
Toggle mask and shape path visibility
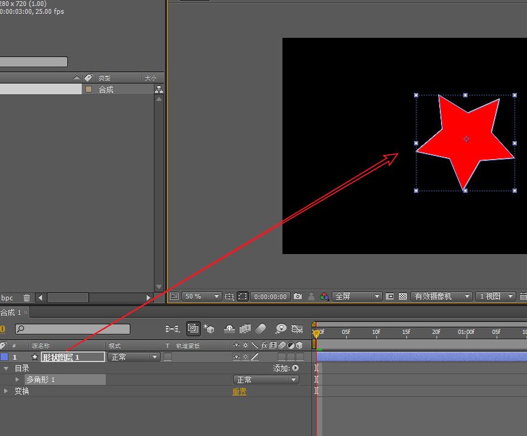coord(242,296)
